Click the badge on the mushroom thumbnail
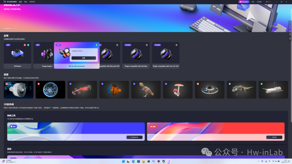 (166, 84)
